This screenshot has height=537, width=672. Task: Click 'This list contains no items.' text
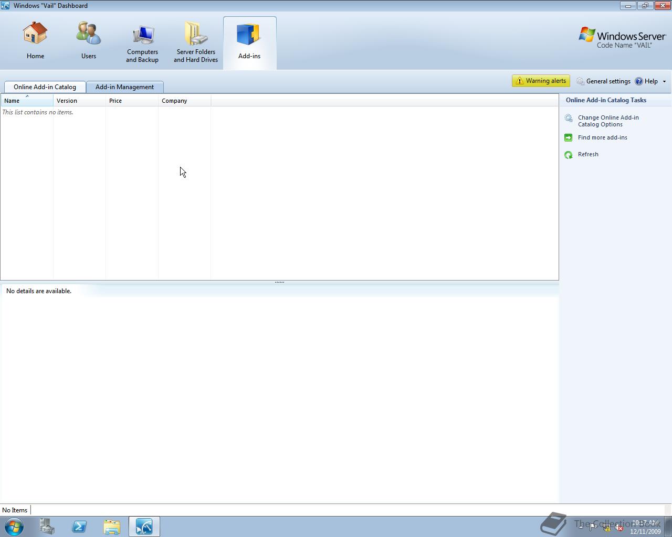click(38, 112)
